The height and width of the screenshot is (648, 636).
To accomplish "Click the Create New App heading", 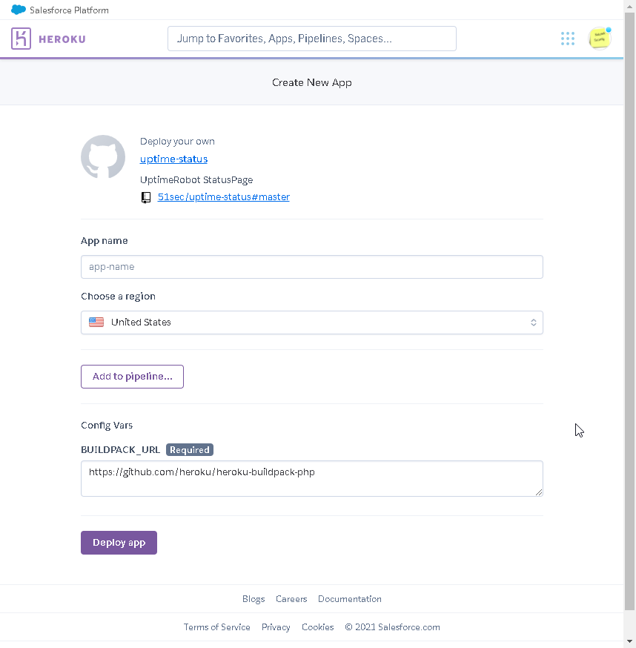I will (x=312, y=82).
